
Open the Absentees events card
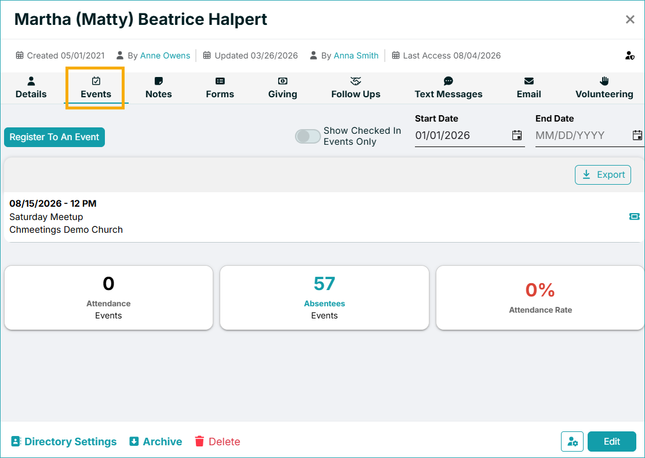click(325, 298)
